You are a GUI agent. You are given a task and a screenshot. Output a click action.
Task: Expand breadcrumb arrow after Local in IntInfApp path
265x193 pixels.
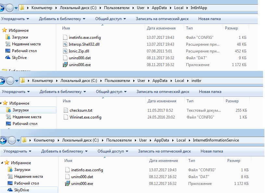187,8
